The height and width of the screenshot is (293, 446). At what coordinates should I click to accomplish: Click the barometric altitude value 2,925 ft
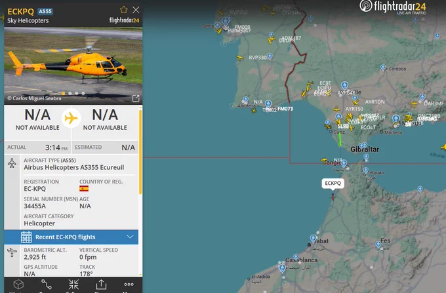click(35, 257)
